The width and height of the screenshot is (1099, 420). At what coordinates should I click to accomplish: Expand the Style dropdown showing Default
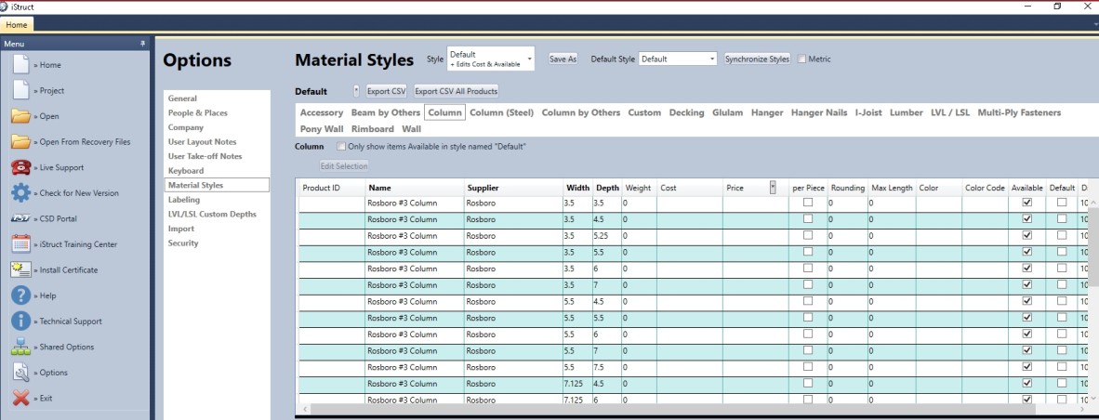pos(529,59)
